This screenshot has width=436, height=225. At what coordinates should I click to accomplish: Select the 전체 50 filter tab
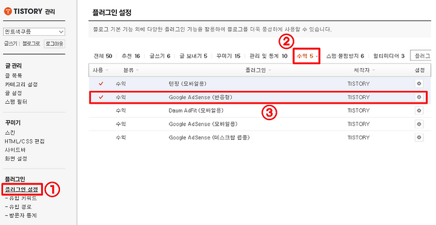[x=102, y=56]
